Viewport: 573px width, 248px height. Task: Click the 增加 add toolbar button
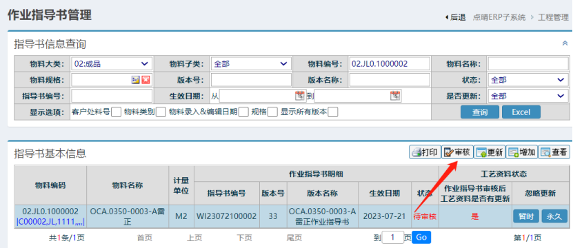(522, 152)
